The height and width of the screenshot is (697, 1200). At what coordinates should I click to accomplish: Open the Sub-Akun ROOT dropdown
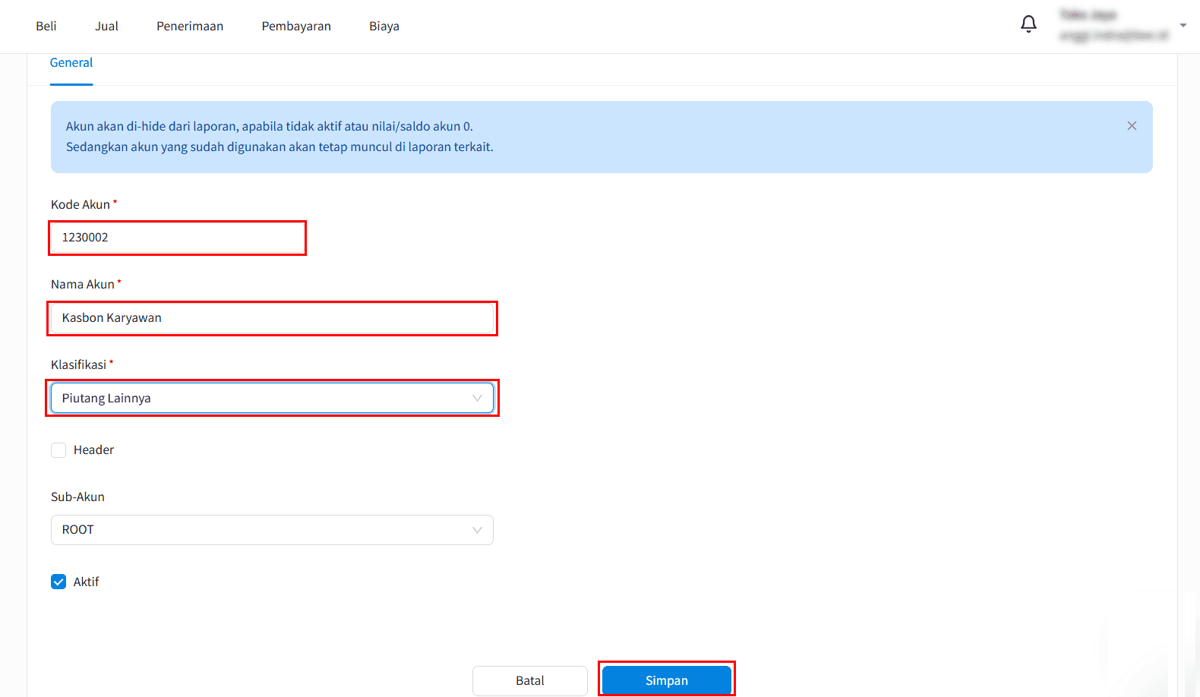coord(272,530)
